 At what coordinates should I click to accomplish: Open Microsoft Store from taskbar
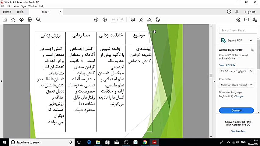(x=107, y=142)
